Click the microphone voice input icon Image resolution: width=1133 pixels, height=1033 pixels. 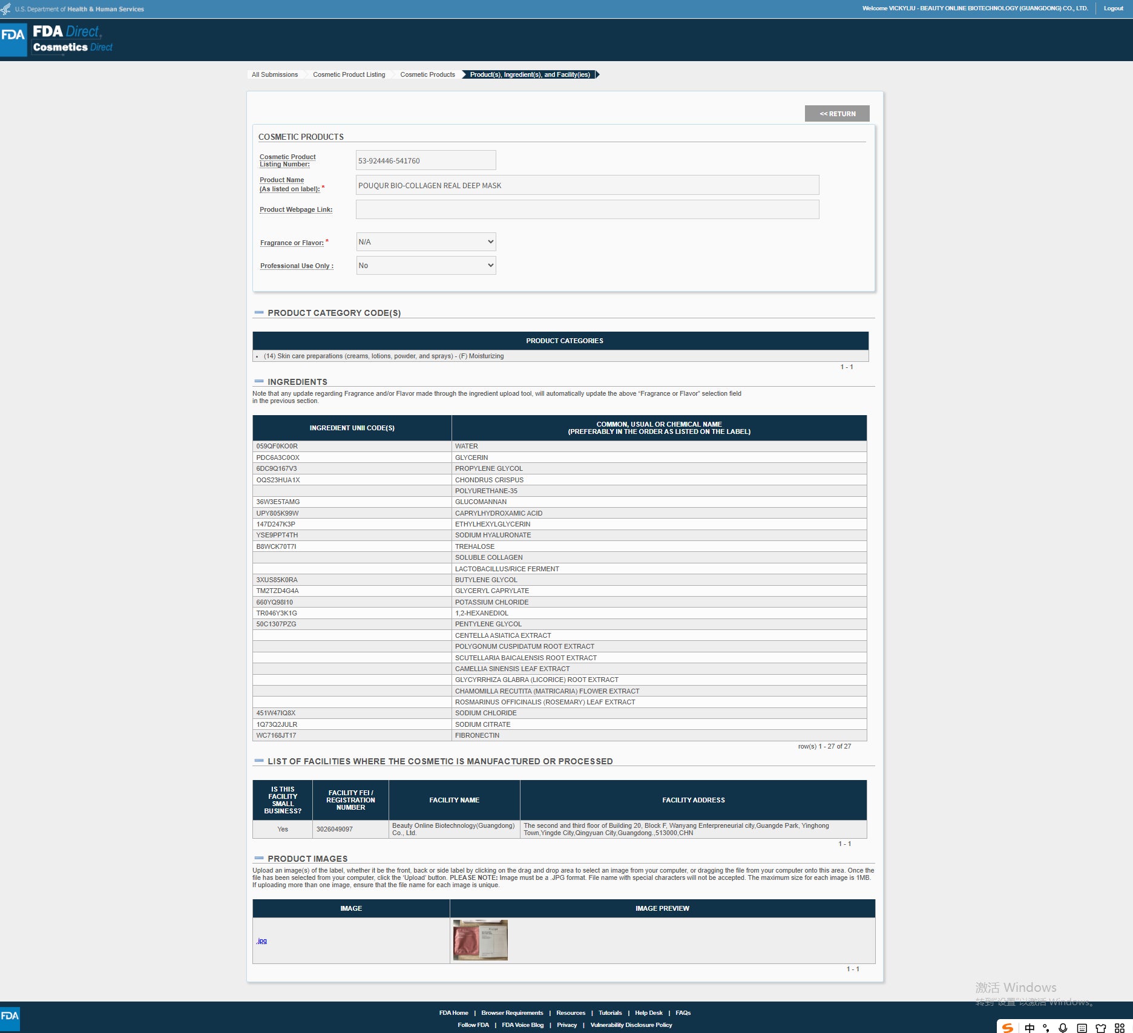click(1063, 1028)
